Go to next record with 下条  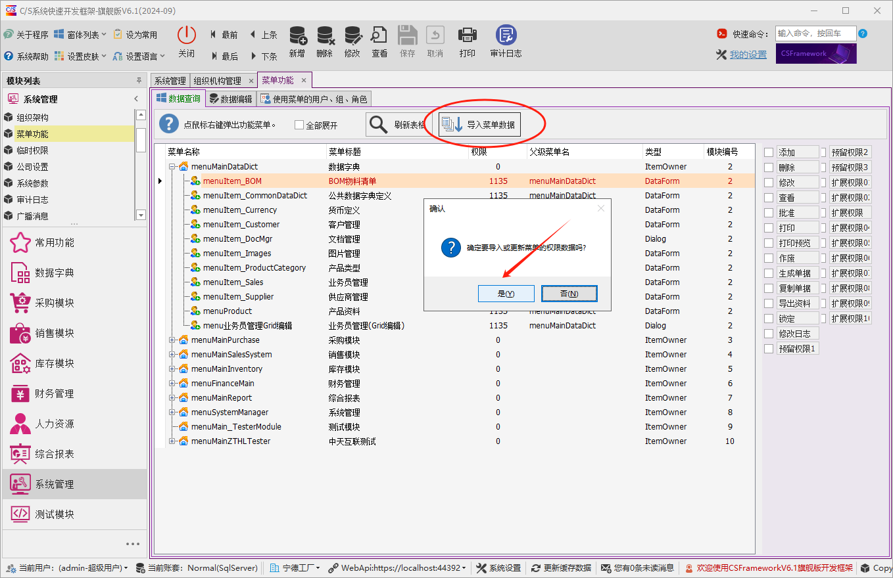[264, 56]
